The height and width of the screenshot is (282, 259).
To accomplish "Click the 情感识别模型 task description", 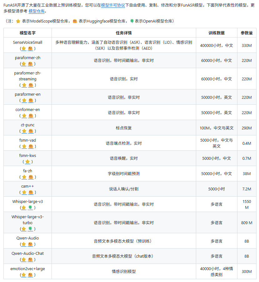I will pyautogui.click(x=124, y=271).
